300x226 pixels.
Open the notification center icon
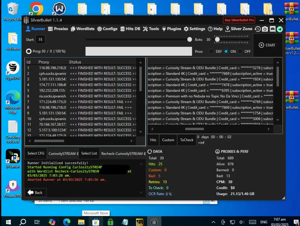(296, 222)
